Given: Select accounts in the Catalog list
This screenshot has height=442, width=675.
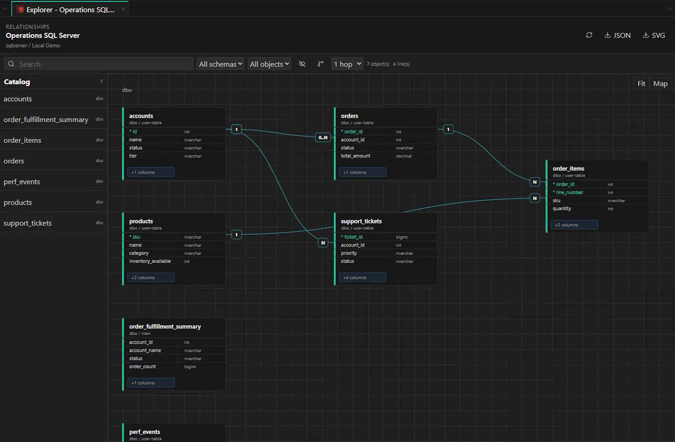Looking at the screenshot, I should tap(54, 99).
